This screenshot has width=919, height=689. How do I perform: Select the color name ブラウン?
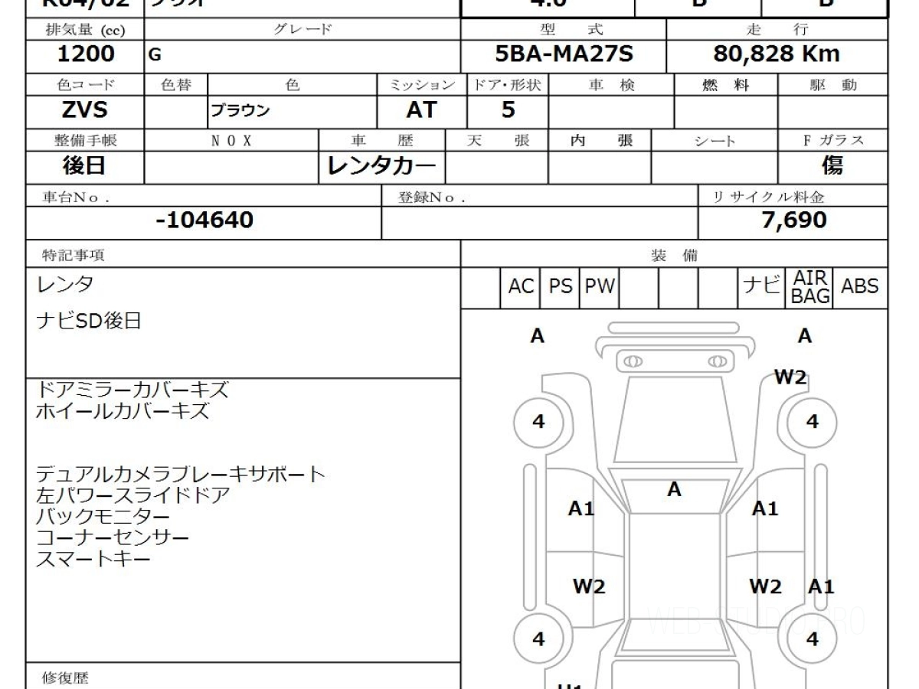(240, 110)
